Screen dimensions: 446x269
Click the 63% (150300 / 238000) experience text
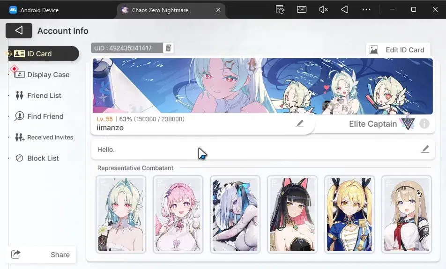[x=152, y=119]
